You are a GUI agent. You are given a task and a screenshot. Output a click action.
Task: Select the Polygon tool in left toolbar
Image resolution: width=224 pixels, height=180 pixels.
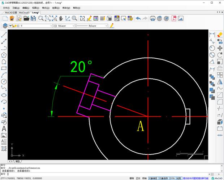click(4, 55)
